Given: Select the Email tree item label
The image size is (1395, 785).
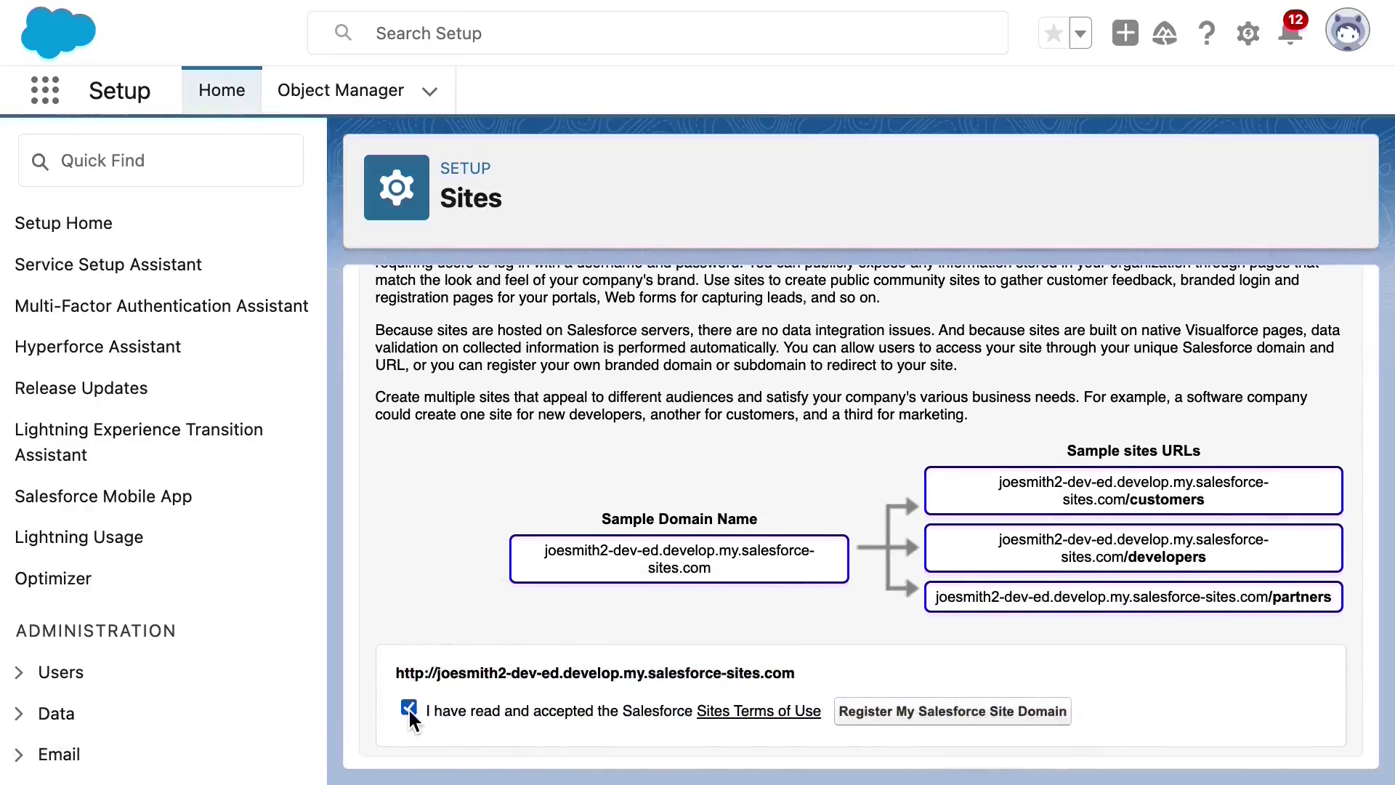Looking at the screenshot, I should pyautogui.click(x=59, y=754).
